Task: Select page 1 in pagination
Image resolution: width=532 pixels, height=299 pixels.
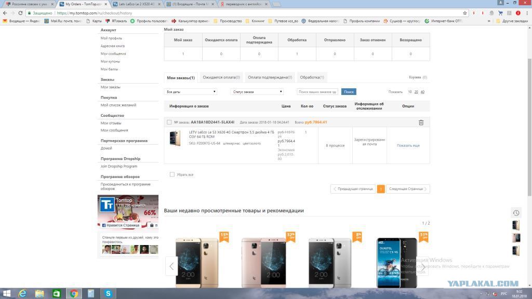Action: 381,189
